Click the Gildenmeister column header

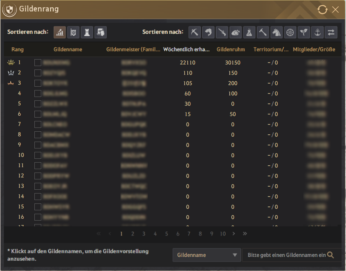133,49
